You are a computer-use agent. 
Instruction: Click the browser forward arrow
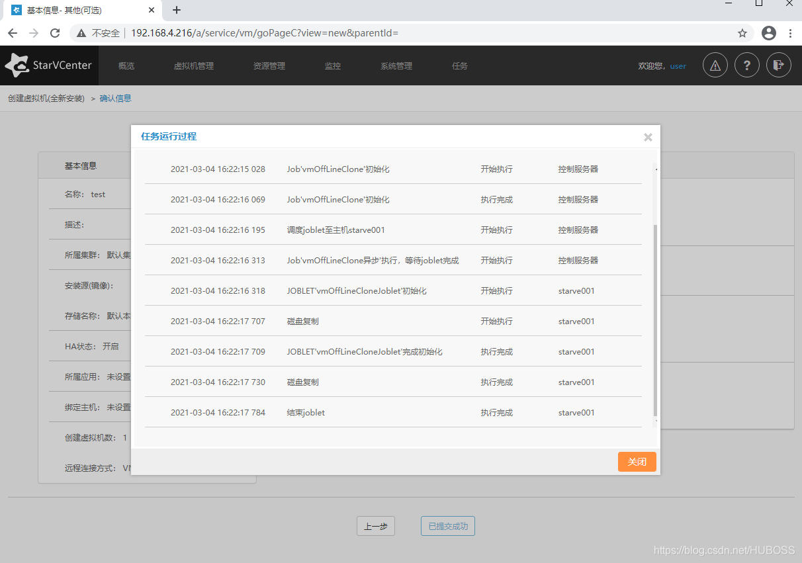click(x=34, y=33)
